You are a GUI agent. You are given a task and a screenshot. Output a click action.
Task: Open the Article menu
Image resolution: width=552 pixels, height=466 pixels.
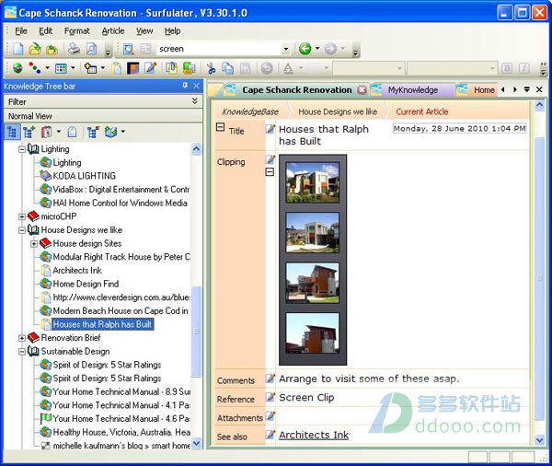pos(113,31)
